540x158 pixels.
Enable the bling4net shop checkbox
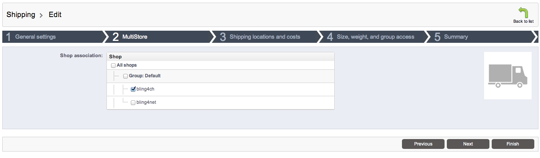[133, 103]
